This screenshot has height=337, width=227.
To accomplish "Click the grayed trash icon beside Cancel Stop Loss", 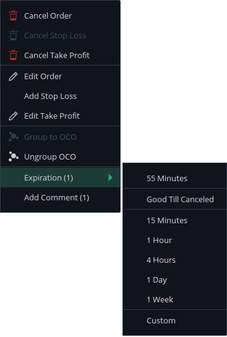I will tap(14, 35).
